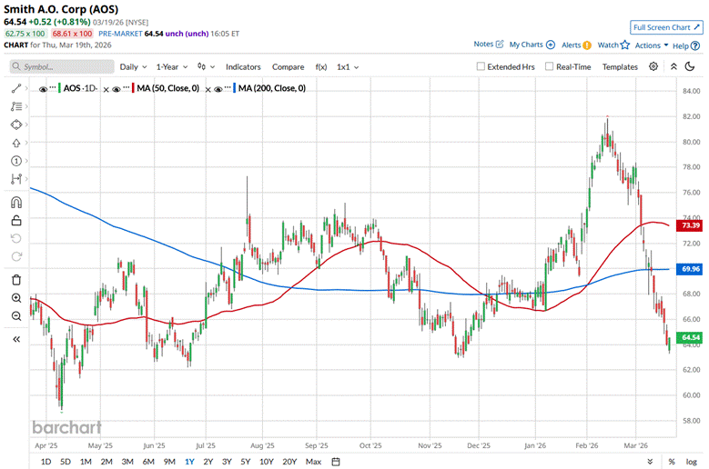The width and height of the screenshot is (709, 469).
Task: Collapse the drawing tools sidebar
Action: click(16, 339)
